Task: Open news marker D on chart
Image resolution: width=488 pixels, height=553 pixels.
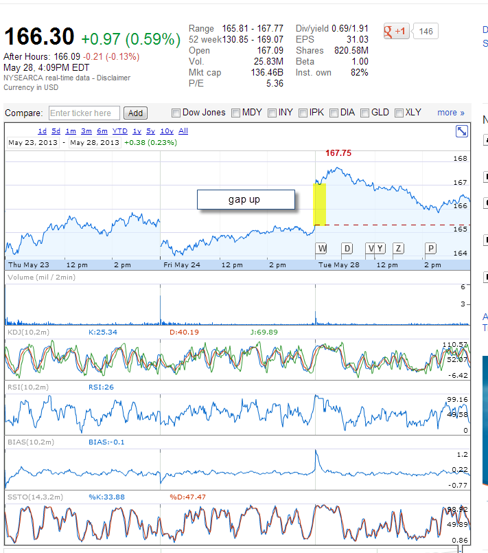Action: [347, 248]
